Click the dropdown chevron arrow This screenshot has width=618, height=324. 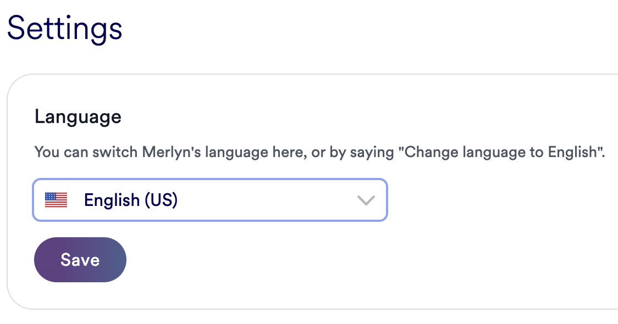[366, 200]
